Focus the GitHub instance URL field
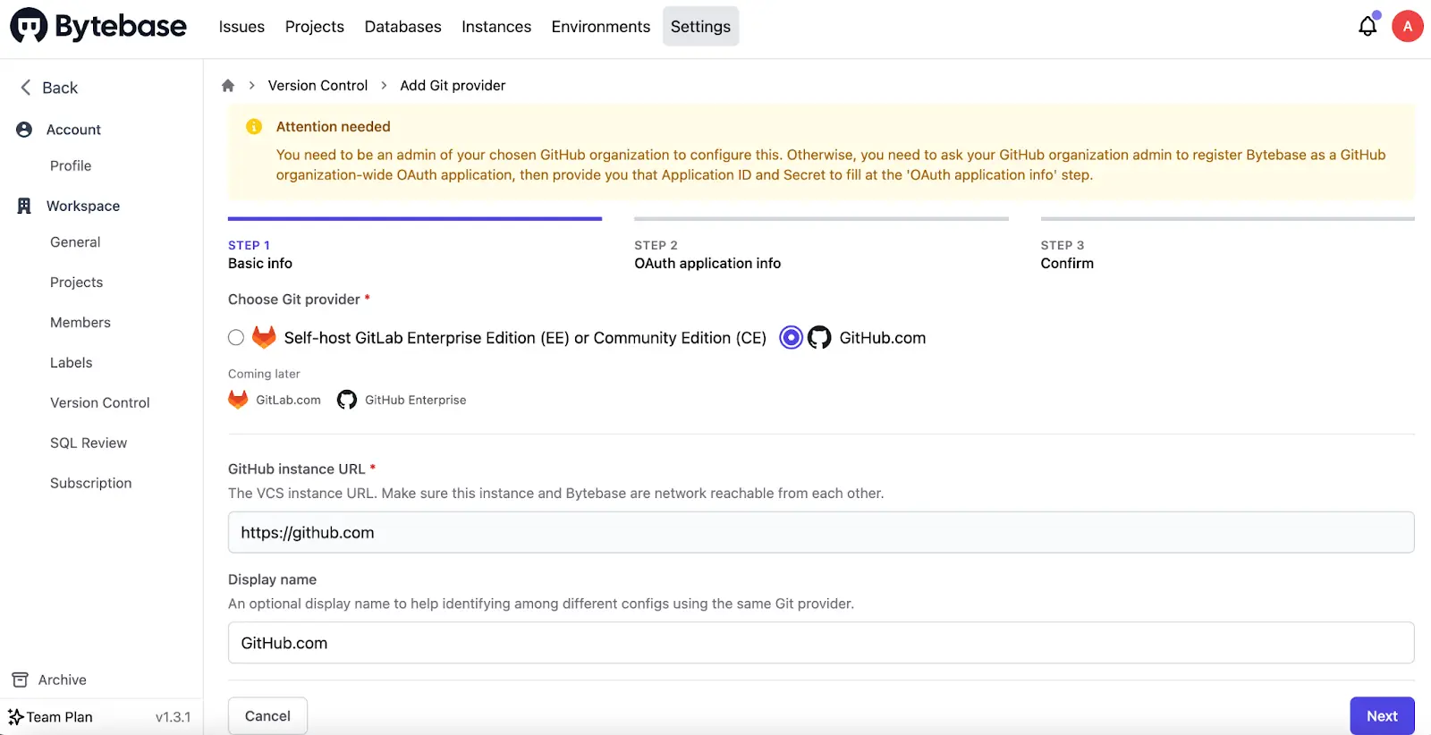Viewport: 1431px width, 735px height. [821, 532]
